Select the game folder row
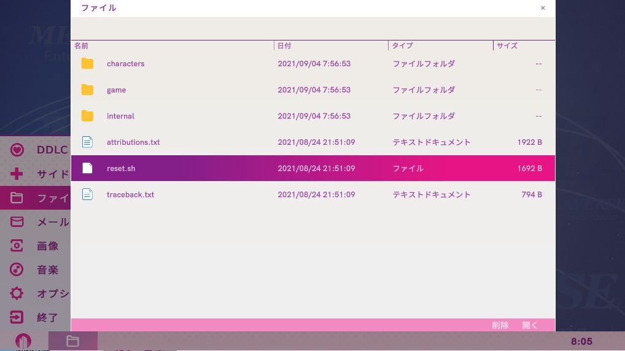 coord(116,90)
